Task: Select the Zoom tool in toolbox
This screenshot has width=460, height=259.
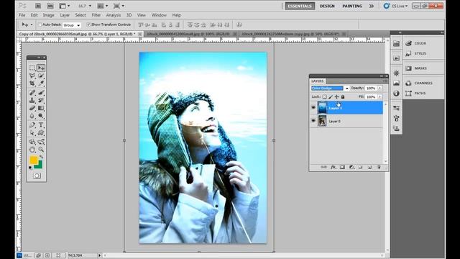Action: (x=41, y=150)
